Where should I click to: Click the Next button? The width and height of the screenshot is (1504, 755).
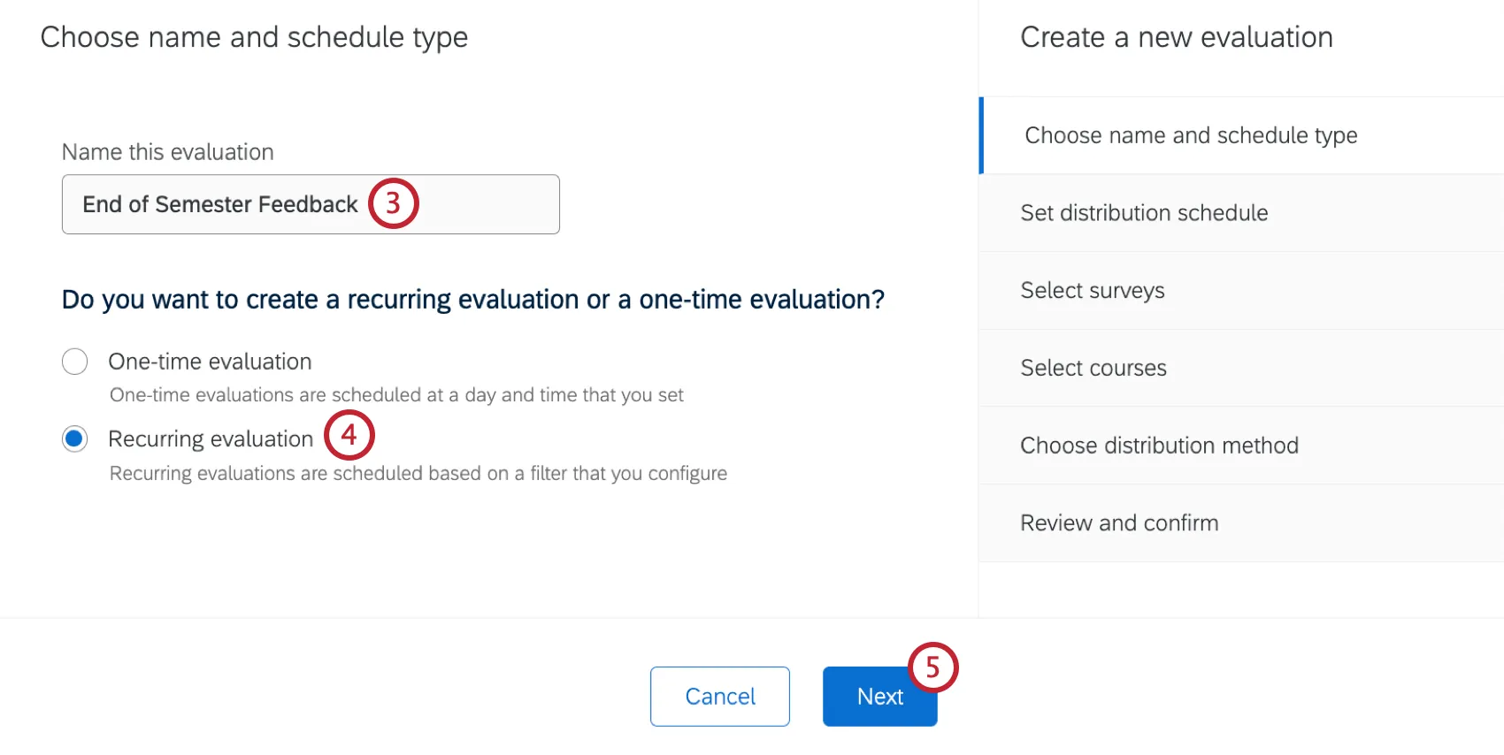coord(879,696)
